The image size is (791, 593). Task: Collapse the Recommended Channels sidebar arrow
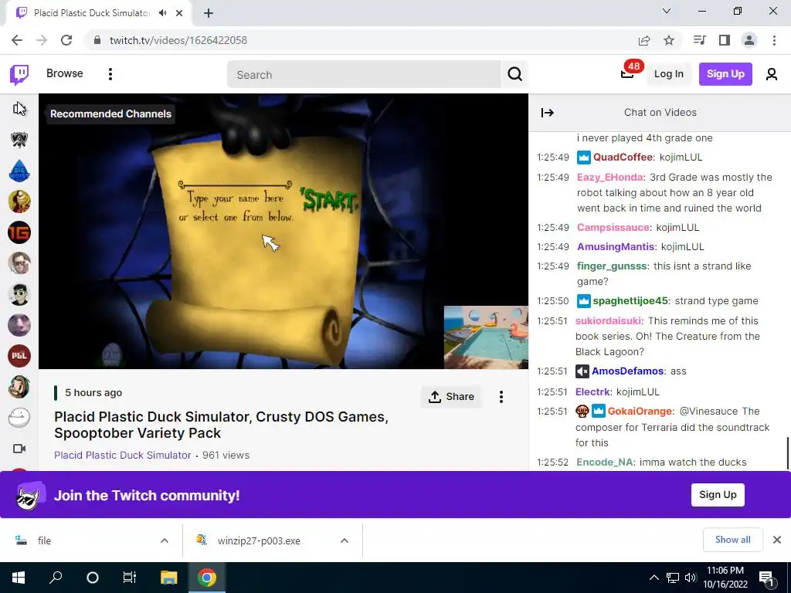coord(19,108)
